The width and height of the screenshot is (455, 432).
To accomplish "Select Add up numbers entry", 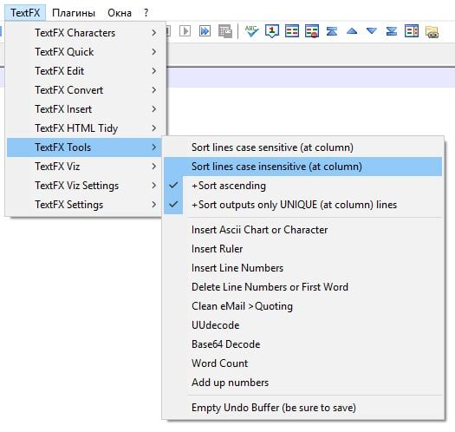I will pos(303,383).
